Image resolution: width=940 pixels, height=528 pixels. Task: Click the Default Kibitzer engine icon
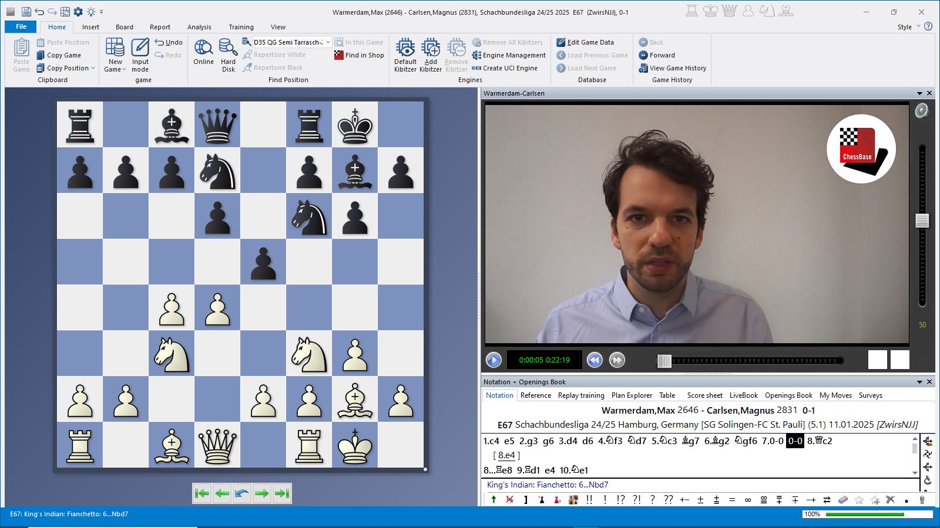(405, 49)
